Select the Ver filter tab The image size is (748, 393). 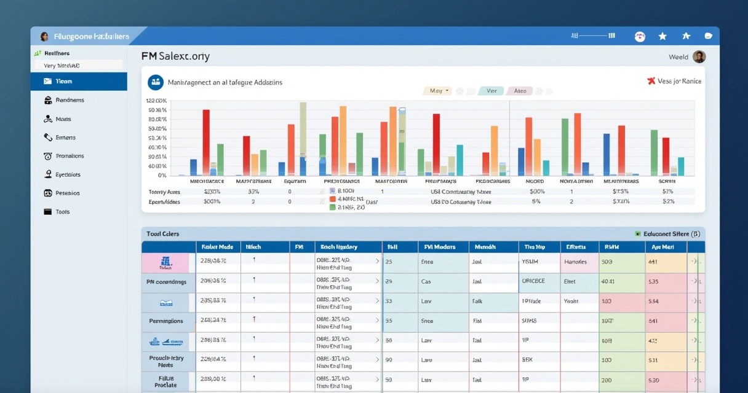pos(491,90)
